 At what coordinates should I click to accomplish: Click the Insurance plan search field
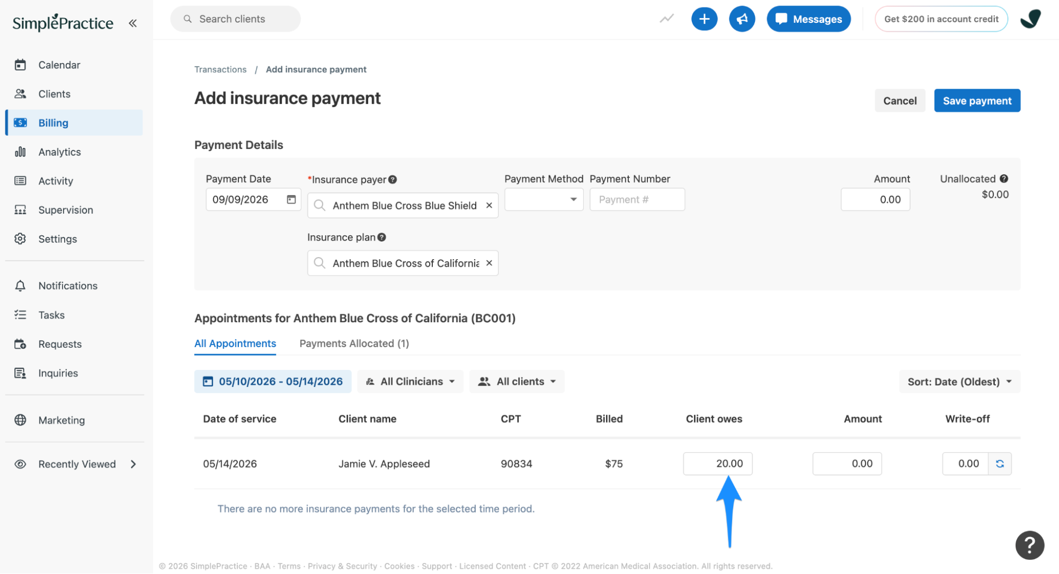coord(403,263)
